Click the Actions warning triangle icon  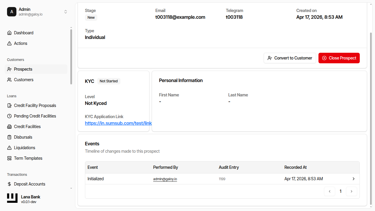pos(9,43)
